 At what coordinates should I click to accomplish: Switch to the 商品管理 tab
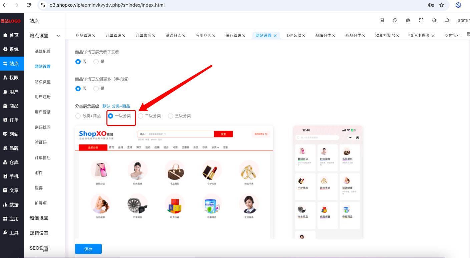pos(83,35)
